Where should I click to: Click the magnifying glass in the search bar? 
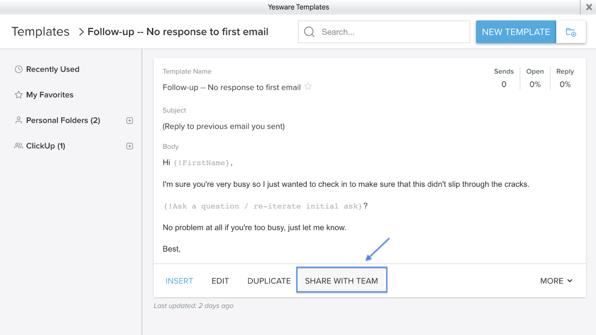pyautogui.click(x=309, y=32)
